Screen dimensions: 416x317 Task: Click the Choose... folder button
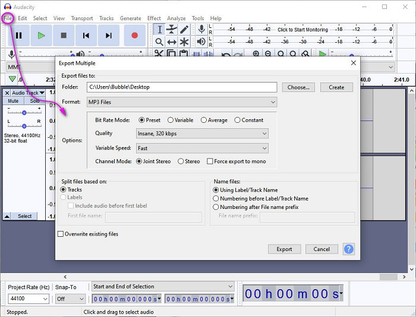pos(298,87)
